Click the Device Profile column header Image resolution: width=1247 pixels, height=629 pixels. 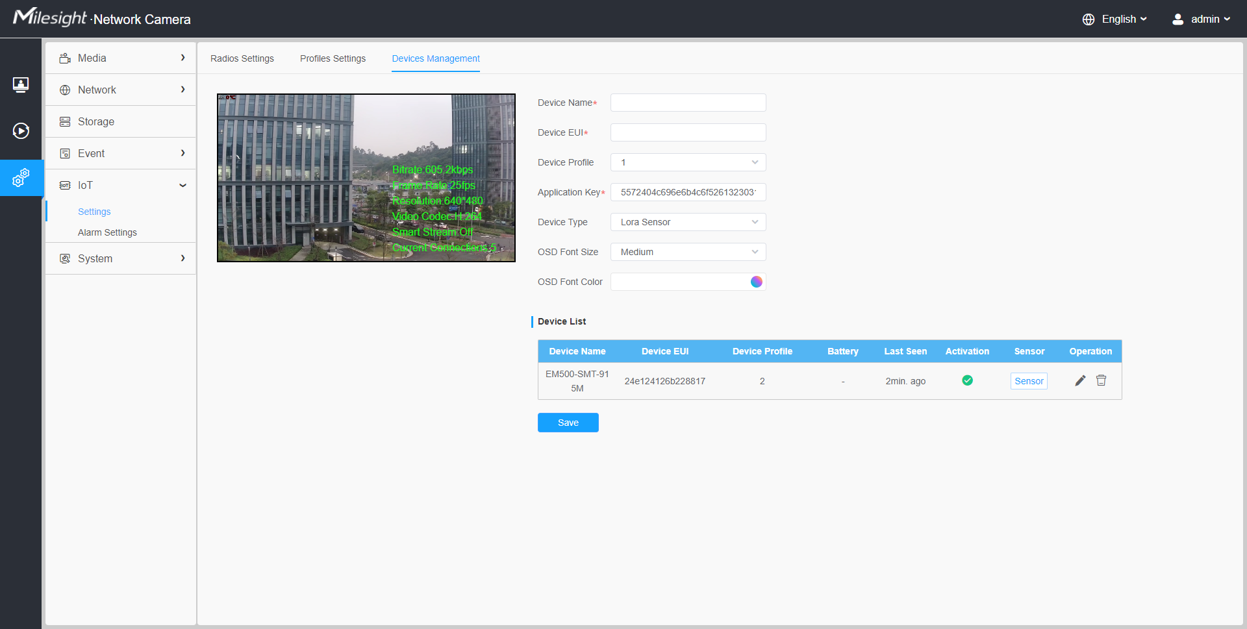(x=762, y=351)
